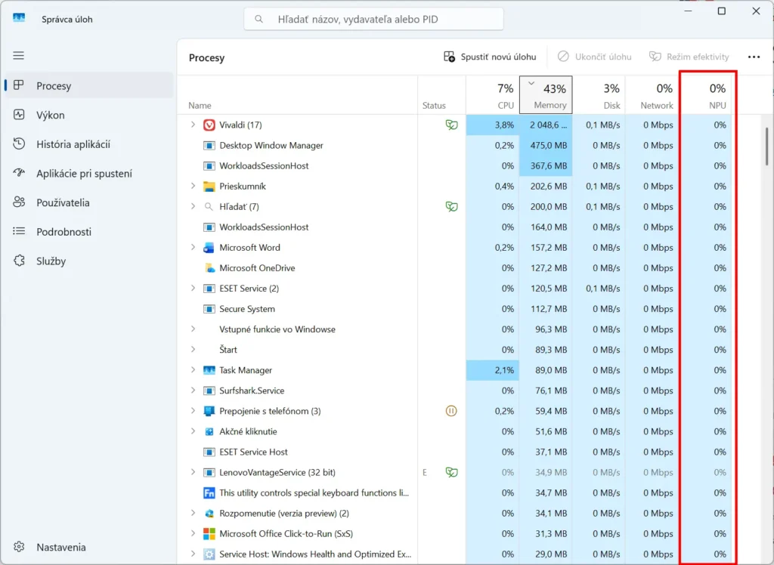Screen dimensions: 774x565
Task: Open the three-dots more options menu
Action: 754,57
